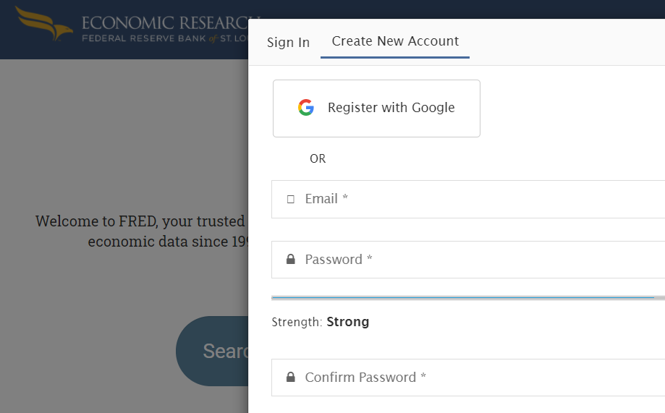Click the lock icon in Password field

pos(290,259)
